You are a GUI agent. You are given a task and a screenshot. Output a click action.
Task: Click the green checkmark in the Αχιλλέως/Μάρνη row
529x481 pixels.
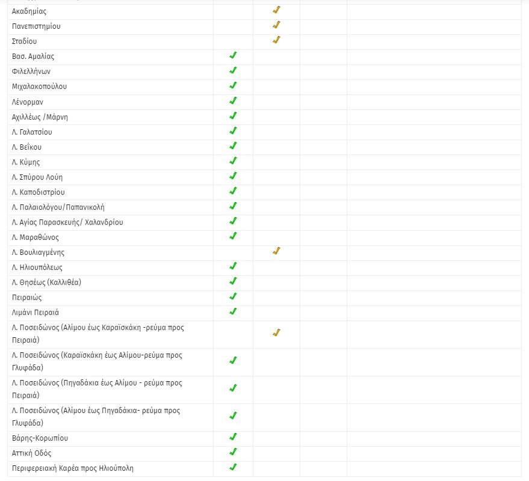pyautogui.click(x=233, y=116)
